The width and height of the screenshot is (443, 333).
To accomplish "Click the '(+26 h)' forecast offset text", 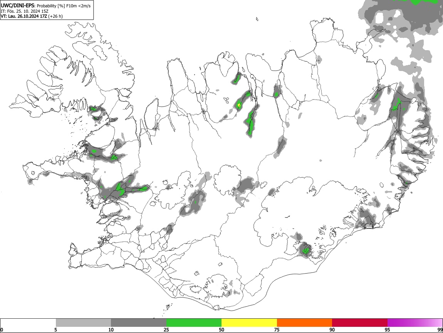I will 55,16.
